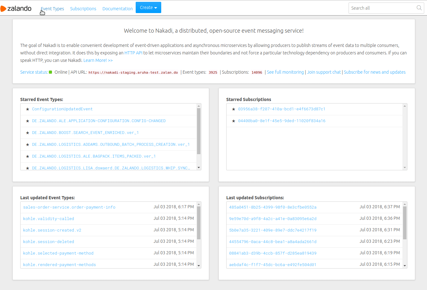
Task: Click star beside OUTBOUND_BATCH_PROCESS_CREATION.ver_1
Action: point(27,145)
